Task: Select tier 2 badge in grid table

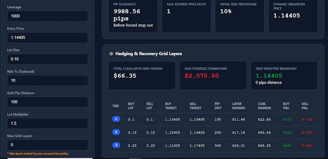Action: (x=116, y=132)
